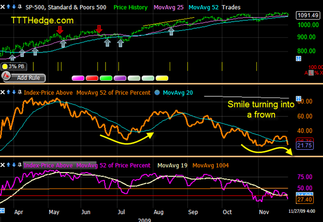Pin the middle orange indicator pane
The height and width of the screenshot is (222, 323).
[x=20, y=92]
